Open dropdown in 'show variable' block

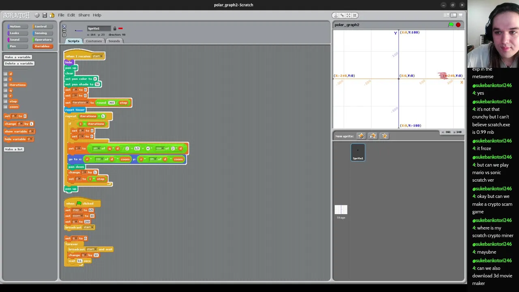pos(31,131)
